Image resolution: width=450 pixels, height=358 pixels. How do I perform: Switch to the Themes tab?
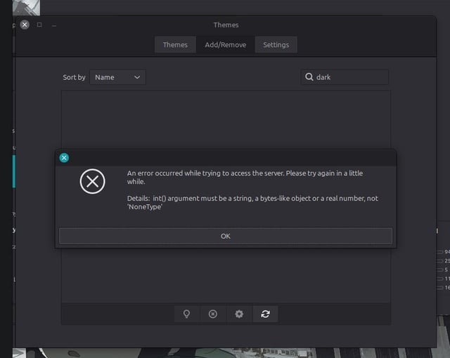[x=175, y=45]
